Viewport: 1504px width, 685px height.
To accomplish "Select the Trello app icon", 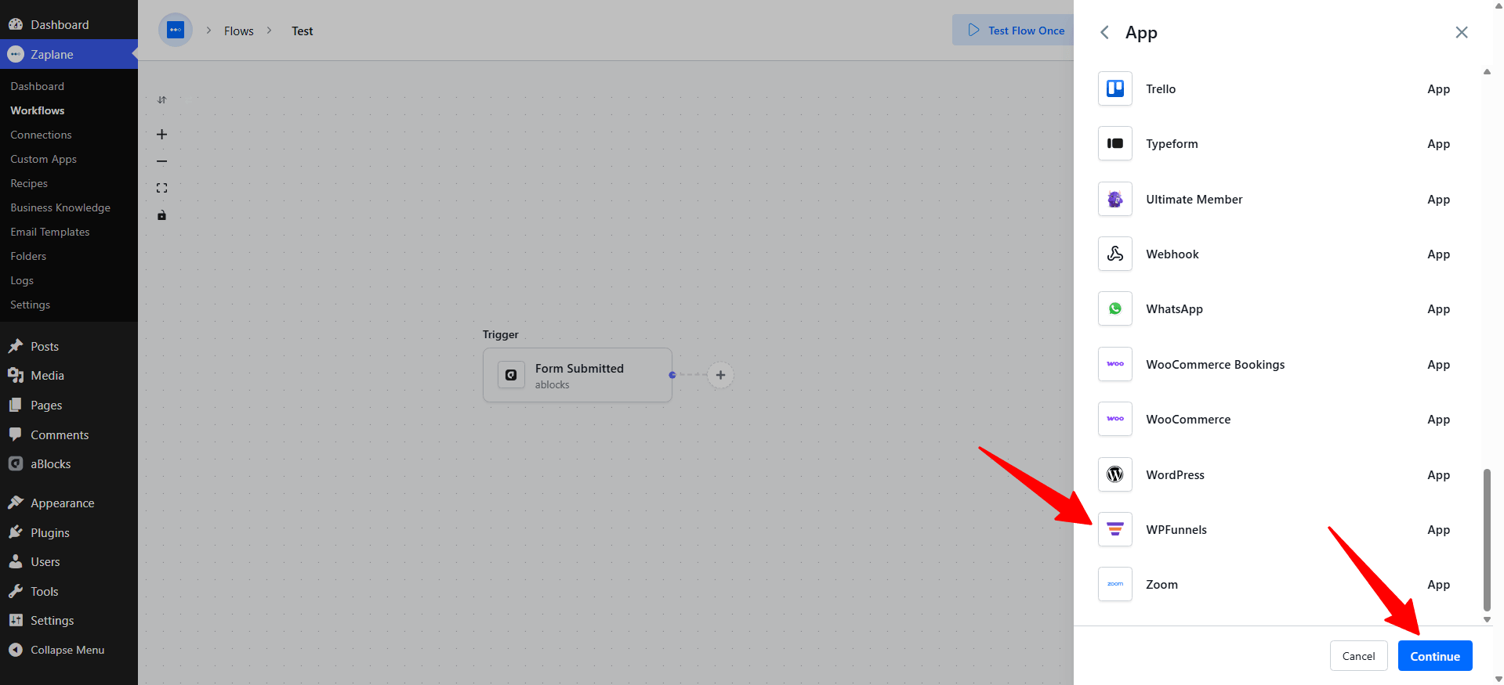I will point(1114,88).
